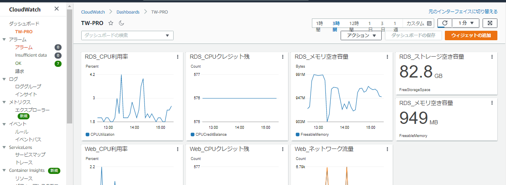Open ダッシュボード in the sidebar

click(x=24, y=24)
